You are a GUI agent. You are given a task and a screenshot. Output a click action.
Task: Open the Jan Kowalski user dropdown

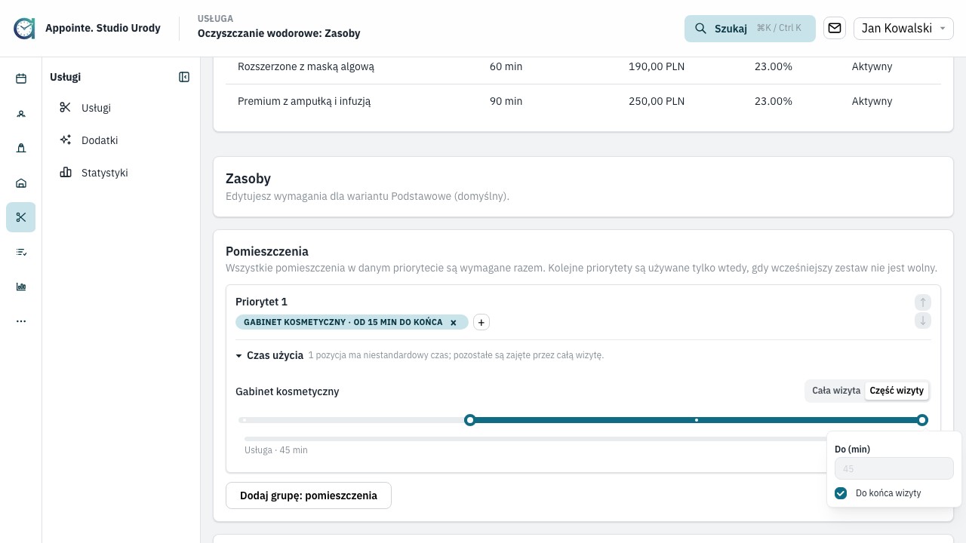[903, 29]
